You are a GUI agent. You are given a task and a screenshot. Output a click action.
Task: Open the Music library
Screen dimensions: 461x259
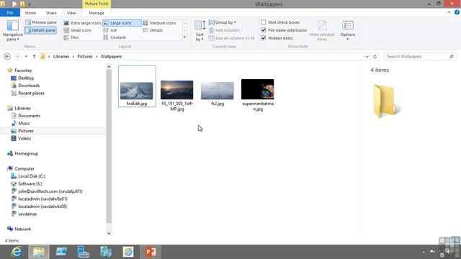pos(24,123)
